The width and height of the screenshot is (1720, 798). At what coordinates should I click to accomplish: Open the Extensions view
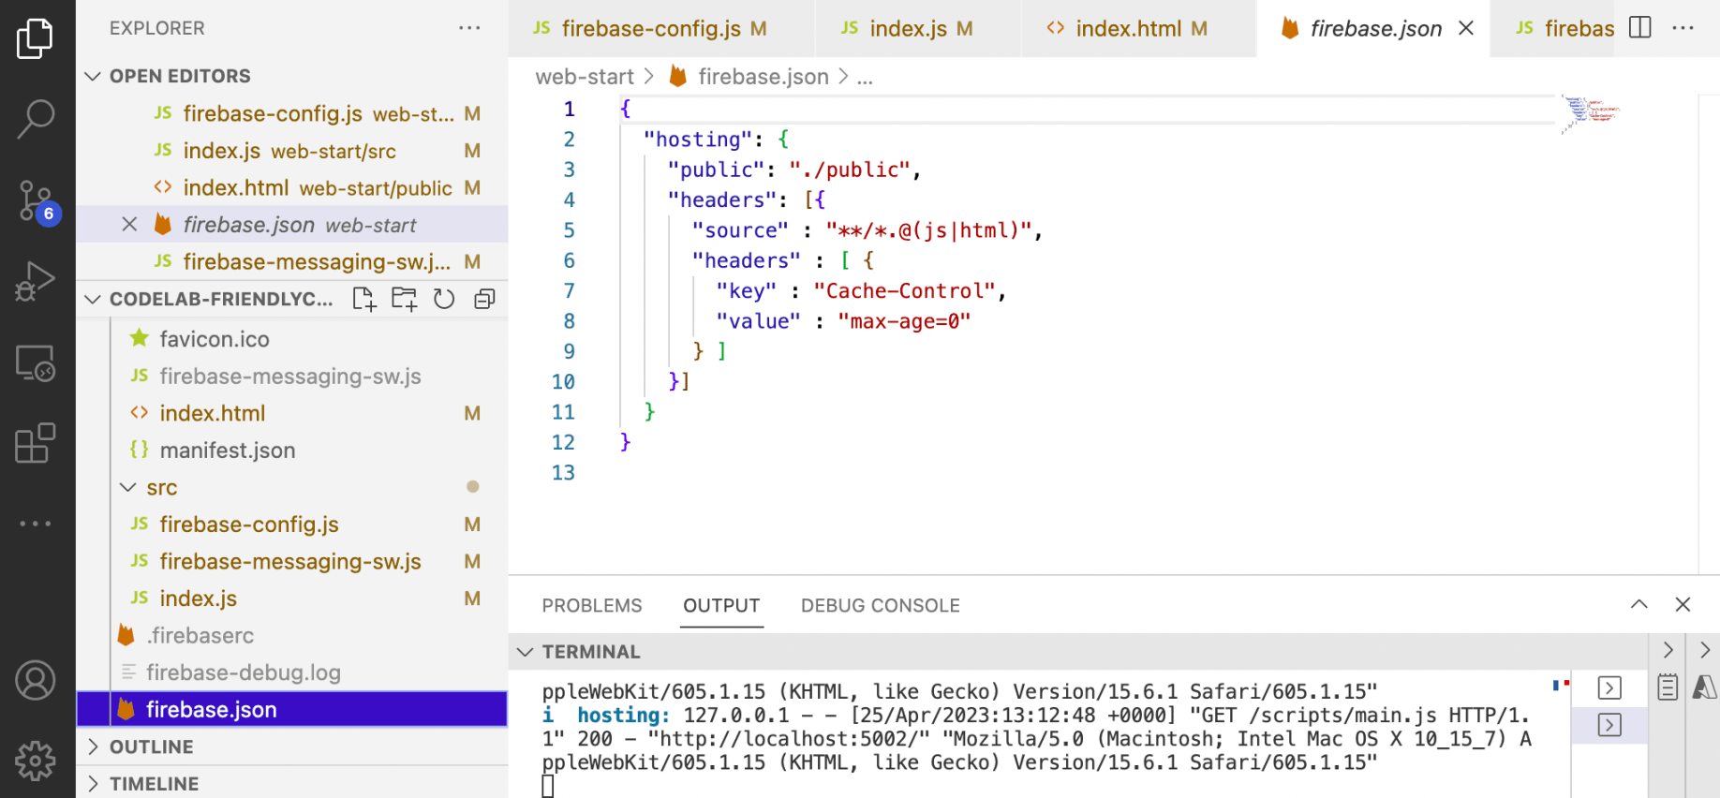(x=36, y=443)
